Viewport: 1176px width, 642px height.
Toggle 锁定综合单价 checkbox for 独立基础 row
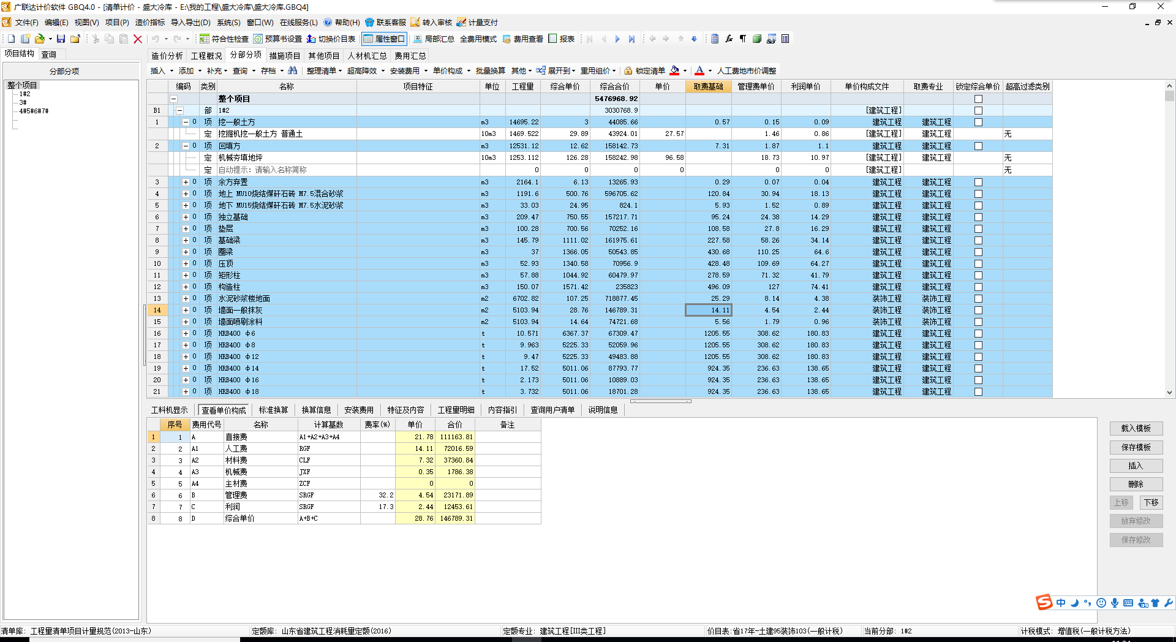click(x=978, y=217)
